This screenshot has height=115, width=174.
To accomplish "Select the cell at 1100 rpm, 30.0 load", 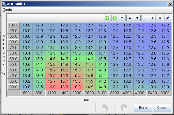I will [52, 87].
